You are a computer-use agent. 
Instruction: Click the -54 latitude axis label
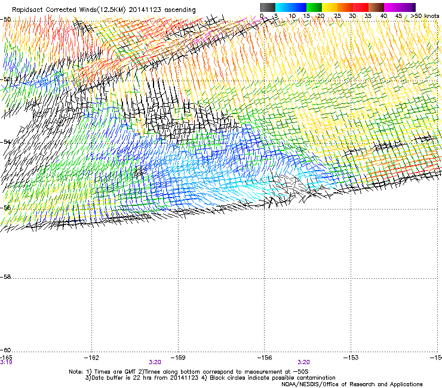[x=5, y=141]
